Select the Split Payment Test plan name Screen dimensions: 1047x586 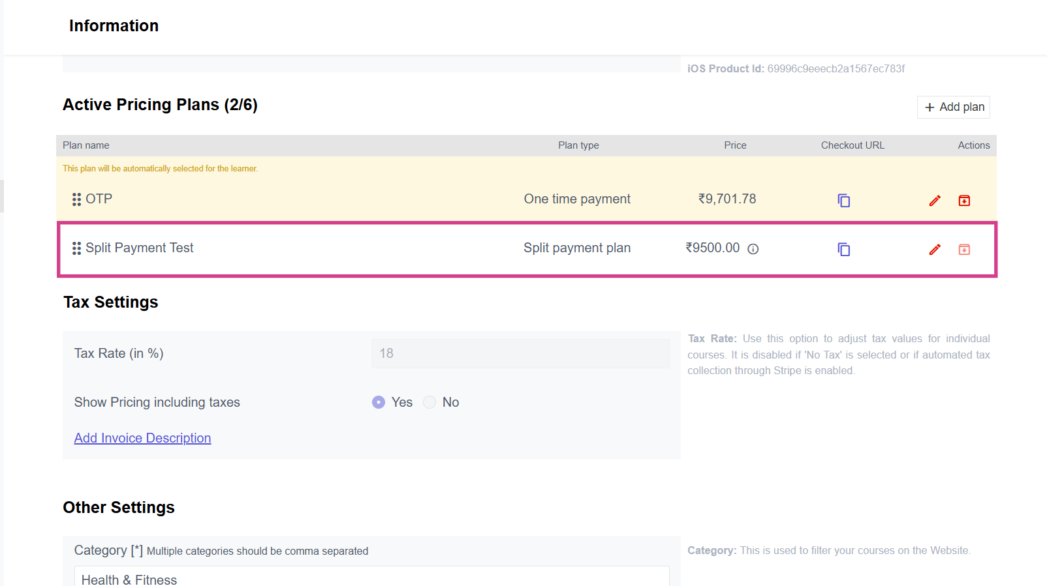point(139,248)
